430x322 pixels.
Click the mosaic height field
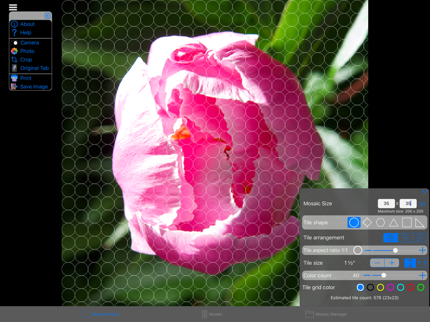pos(408,204)
